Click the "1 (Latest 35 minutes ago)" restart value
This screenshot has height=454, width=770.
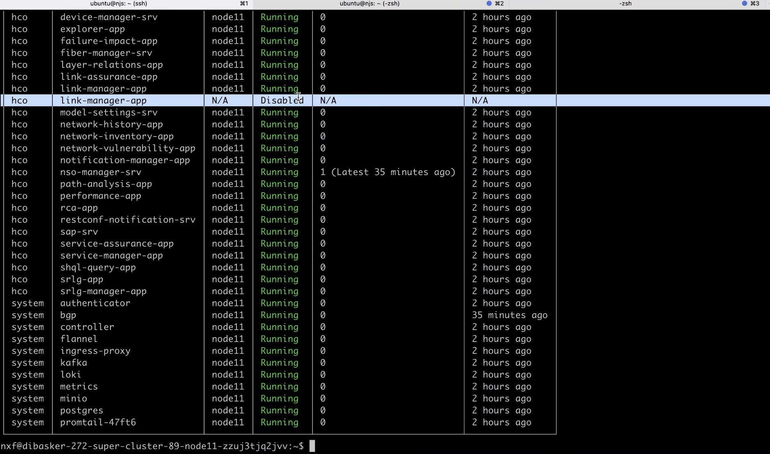pyautogui.click(x=388, y=172)
